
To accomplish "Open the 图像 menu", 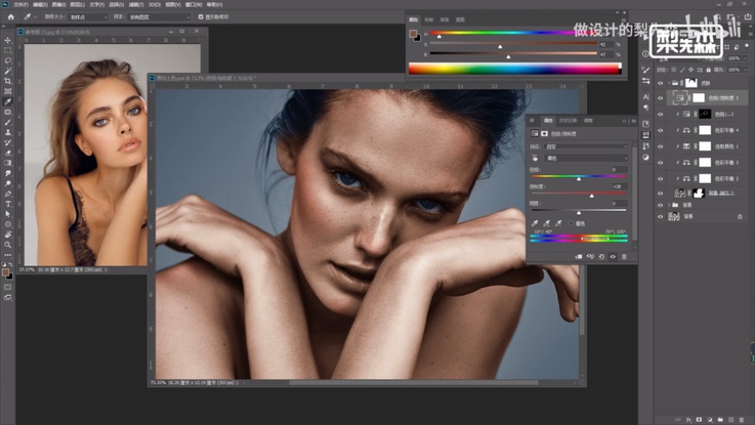I will coord(60,3).
